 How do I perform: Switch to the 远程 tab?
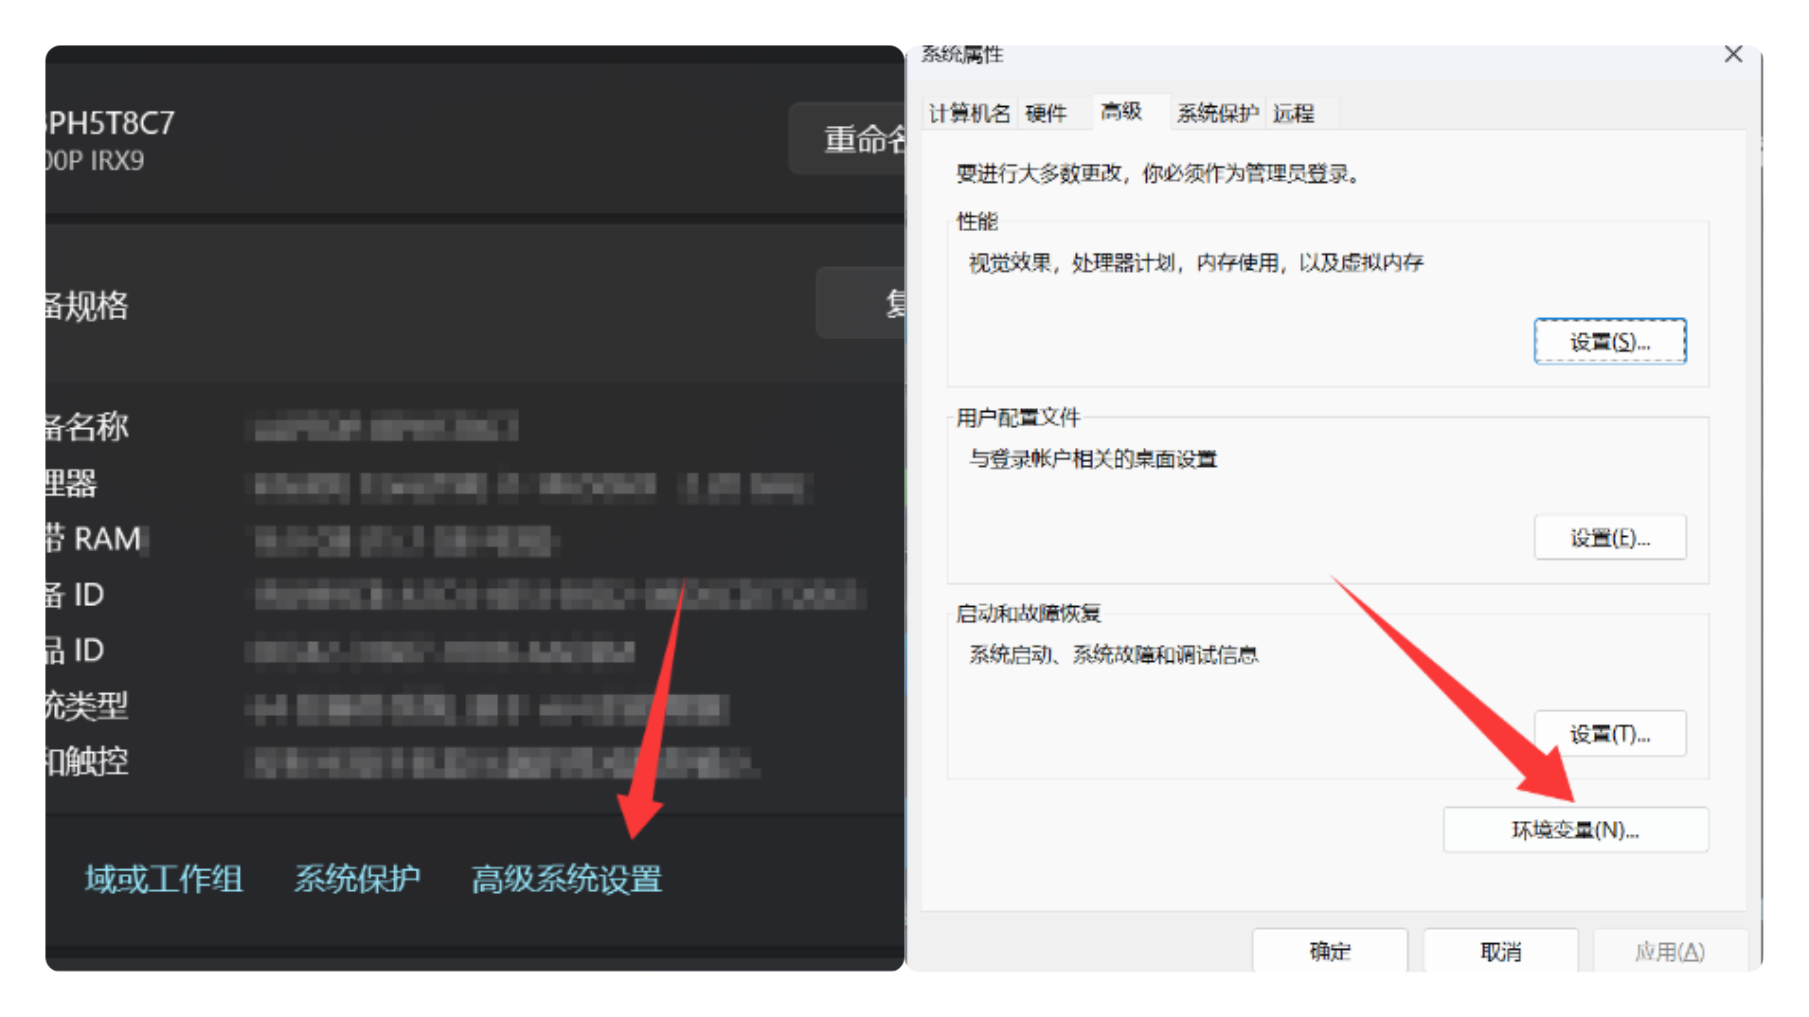[1295, 113]
